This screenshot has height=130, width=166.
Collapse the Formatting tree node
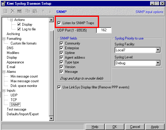click(4, 39)
